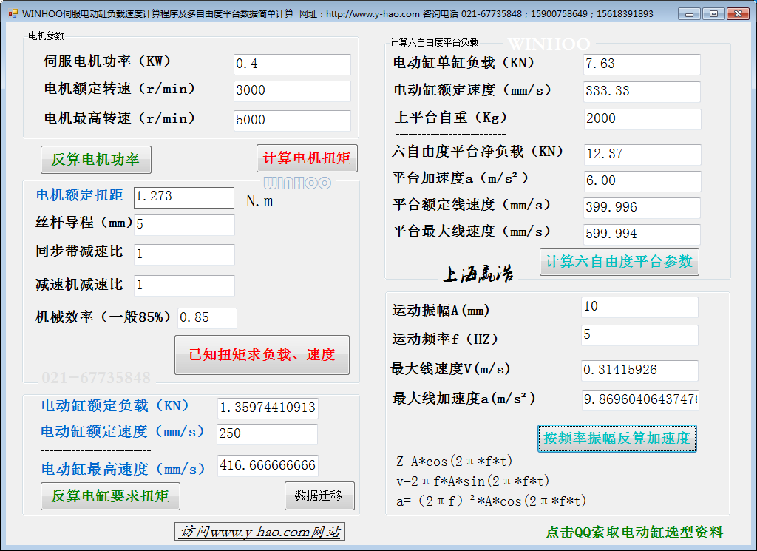Click 数据迁移 button
The width and height of the screenshot is (757, 551).
point(319,496)
